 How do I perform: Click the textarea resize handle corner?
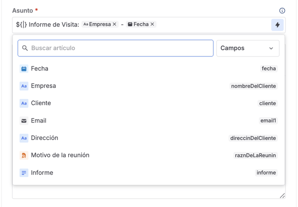282,195
